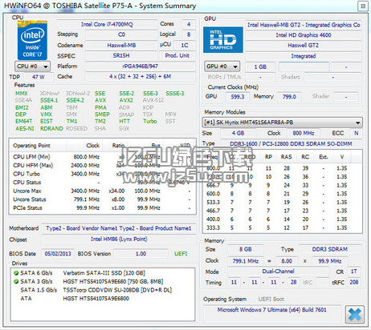Click the AES-NI feature label

(25, 128)
